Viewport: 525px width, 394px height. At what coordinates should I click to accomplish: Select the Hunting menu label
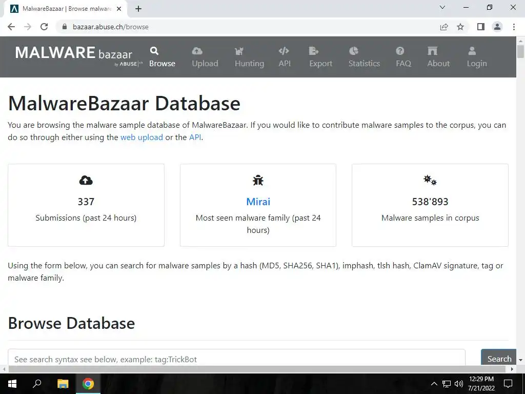250,63
